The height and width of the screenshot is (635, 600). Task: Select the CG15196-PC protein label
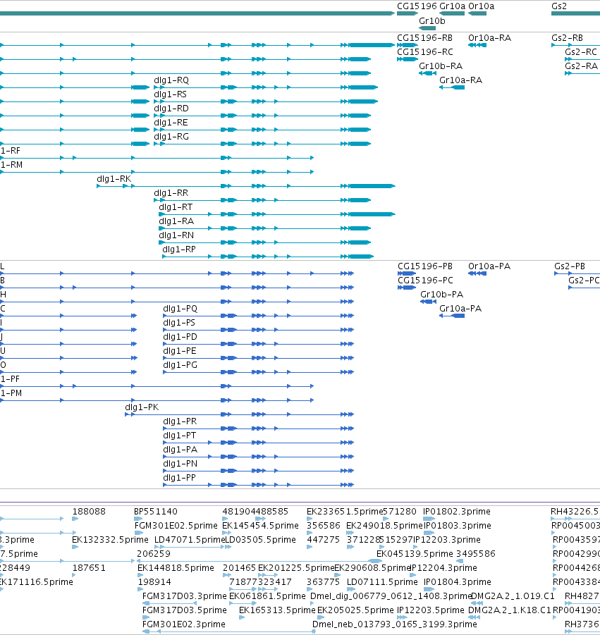(x=425, y=280)
